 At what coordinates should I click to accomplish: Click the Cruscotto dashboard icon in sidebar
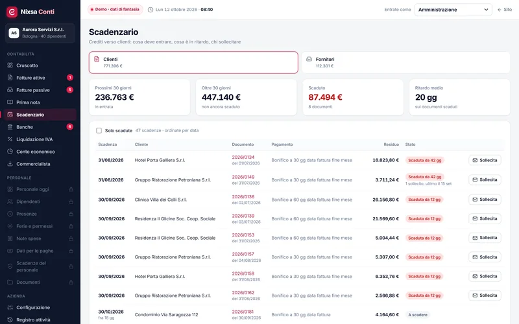[10, 65]
